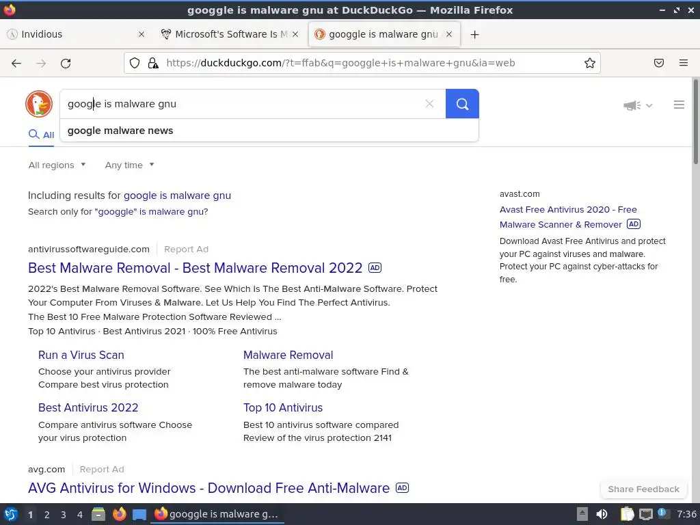Open the clipboard manager tray icon
Viewport: 700px width, 525px height.
628,514
